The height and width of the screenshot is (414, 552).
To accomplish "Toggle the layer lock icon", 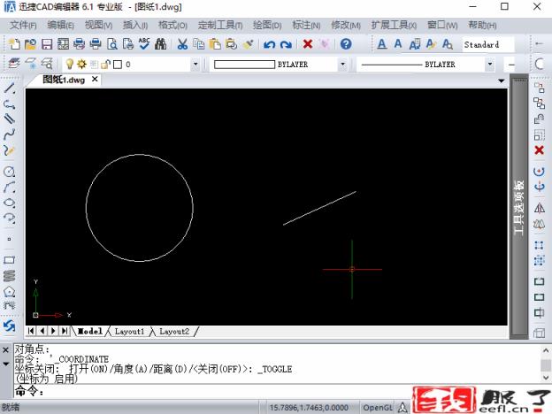I will (x=103, y=65).
